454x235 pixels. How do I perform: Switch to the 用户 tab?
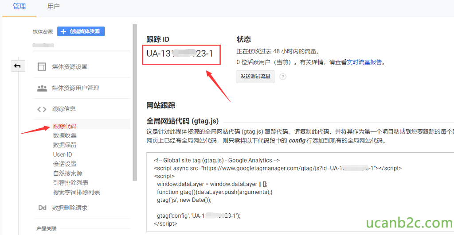(x=53, y=6)
